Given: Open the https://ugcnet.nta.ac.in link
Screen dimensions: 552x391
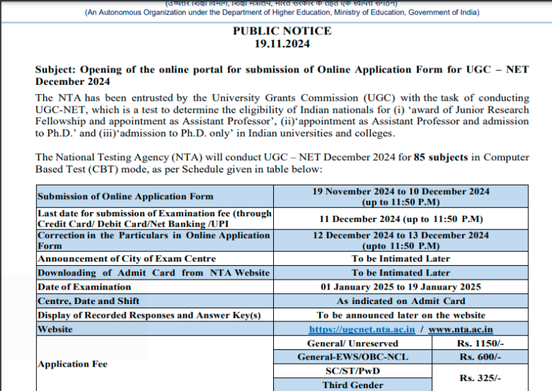Looking at the screenshot, I should point(362,329).
